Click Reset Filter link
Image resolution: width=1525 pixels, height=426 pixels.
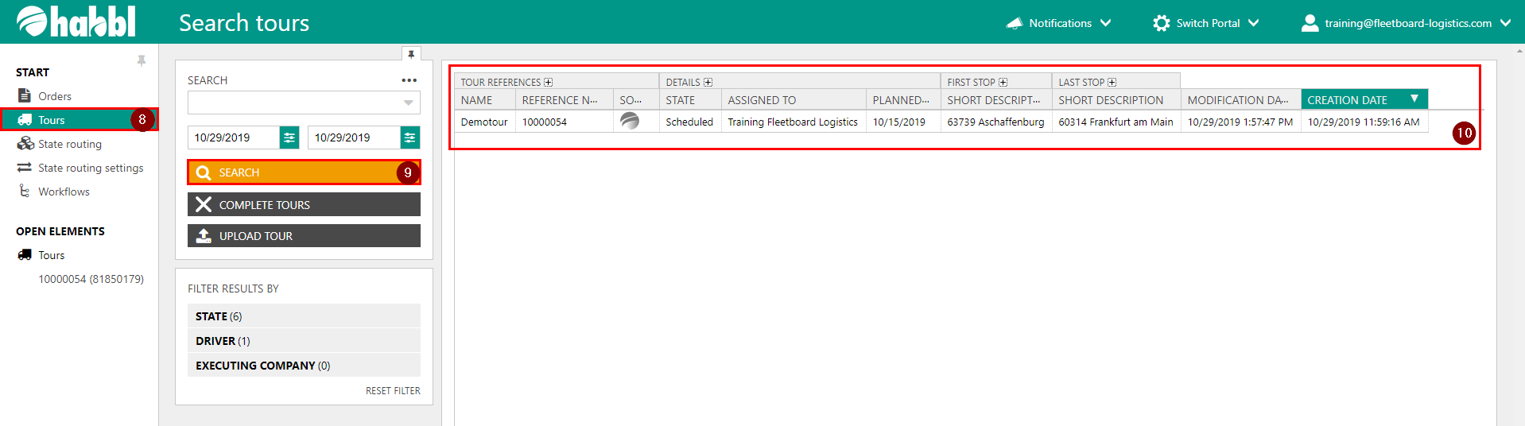coord(393,391)
